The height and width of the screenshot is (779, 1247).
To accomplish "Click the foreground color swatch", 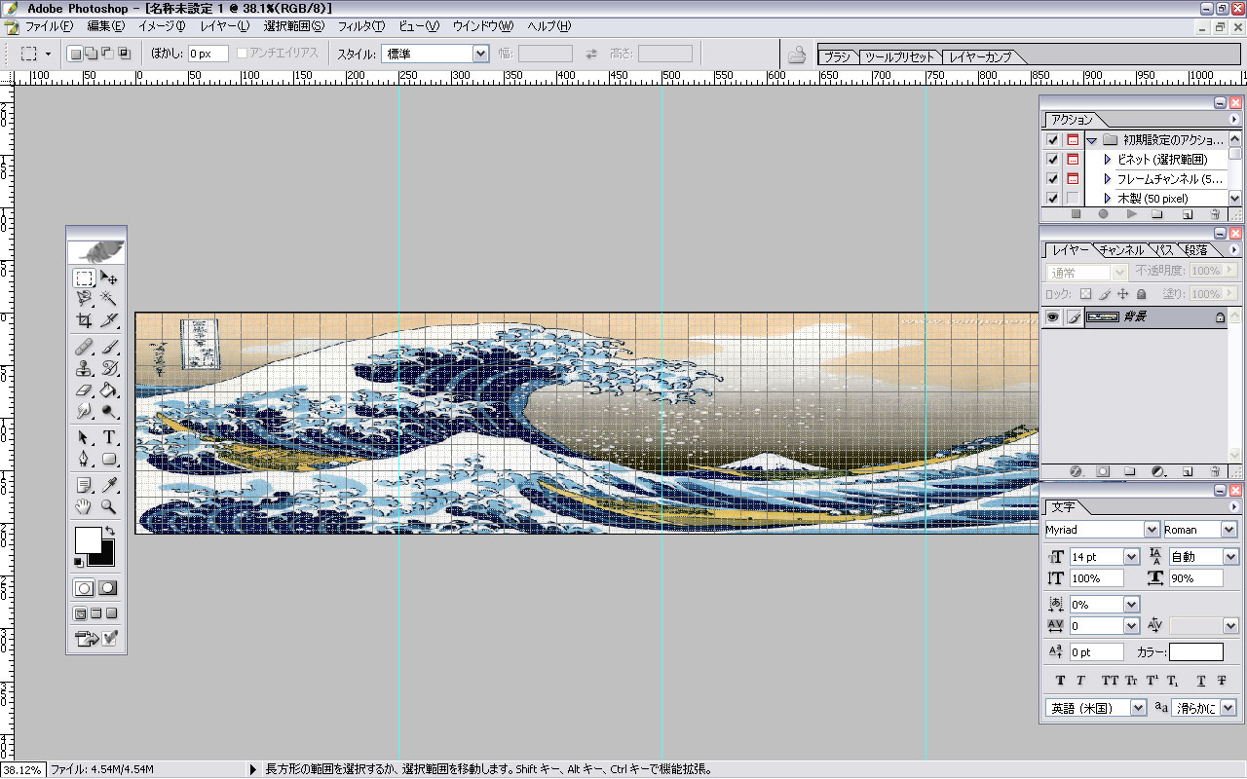I will (88, 538).
